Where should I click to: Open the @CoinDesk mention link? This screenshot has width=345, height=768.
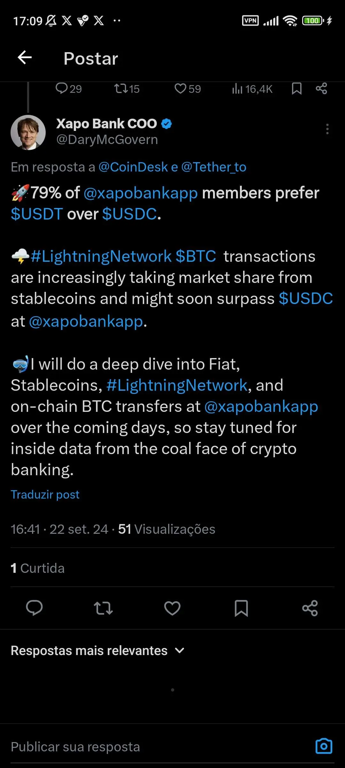point(133,167)
